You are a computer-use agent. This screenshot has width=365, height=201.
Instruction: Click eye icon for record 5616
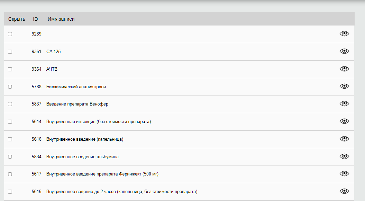344,139
